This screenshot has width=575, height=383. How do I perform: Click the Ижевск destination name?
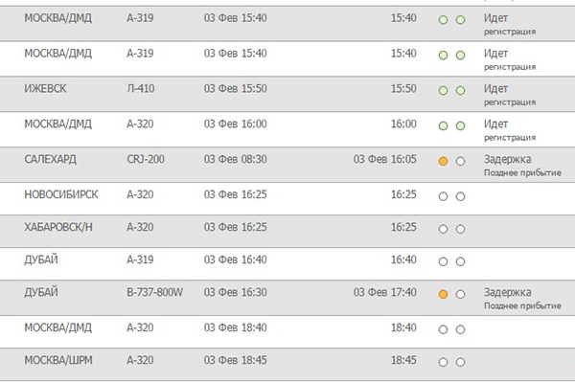(x=45, y=89)
